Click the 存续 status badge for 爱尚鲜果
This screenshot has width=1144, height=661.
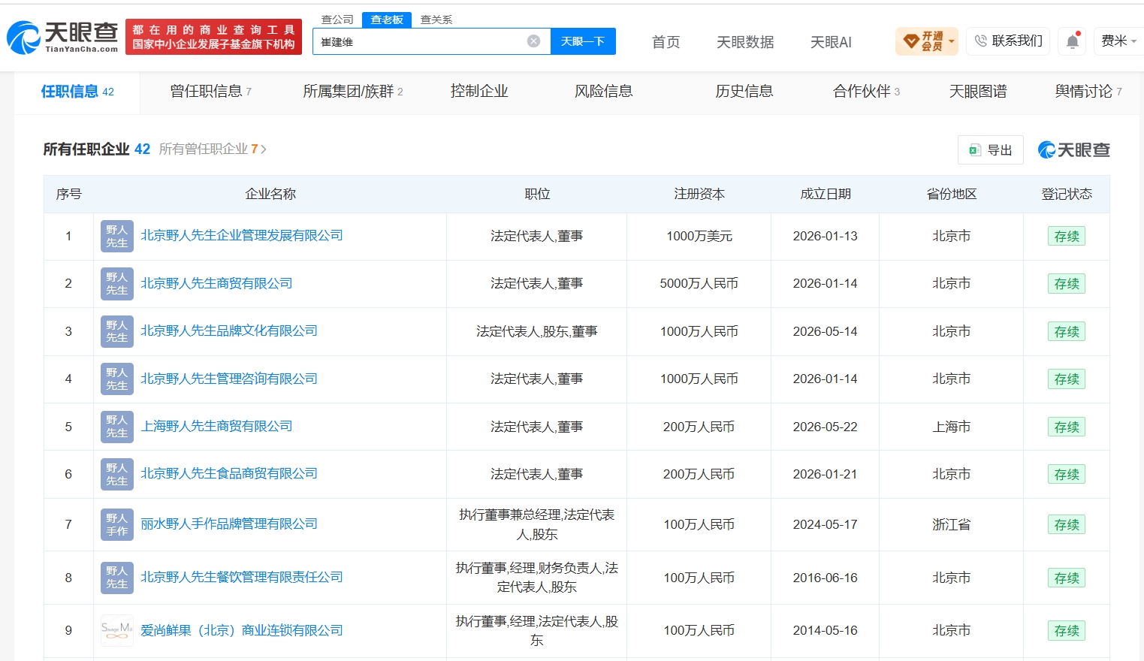1067,630
